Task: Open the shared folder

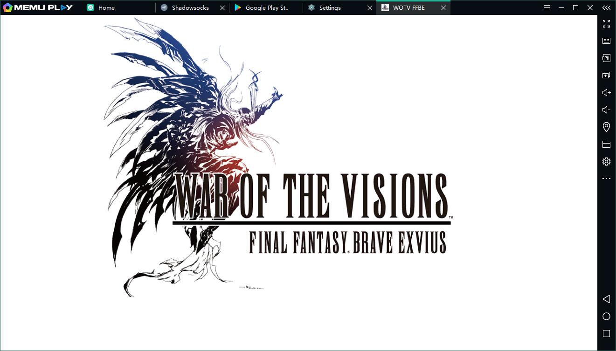Action: click(606, 144)
